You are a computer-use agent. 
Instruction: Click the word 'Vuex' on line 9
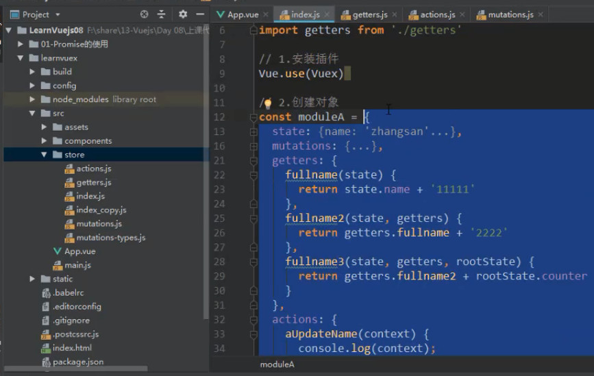[x=324, y=73]
